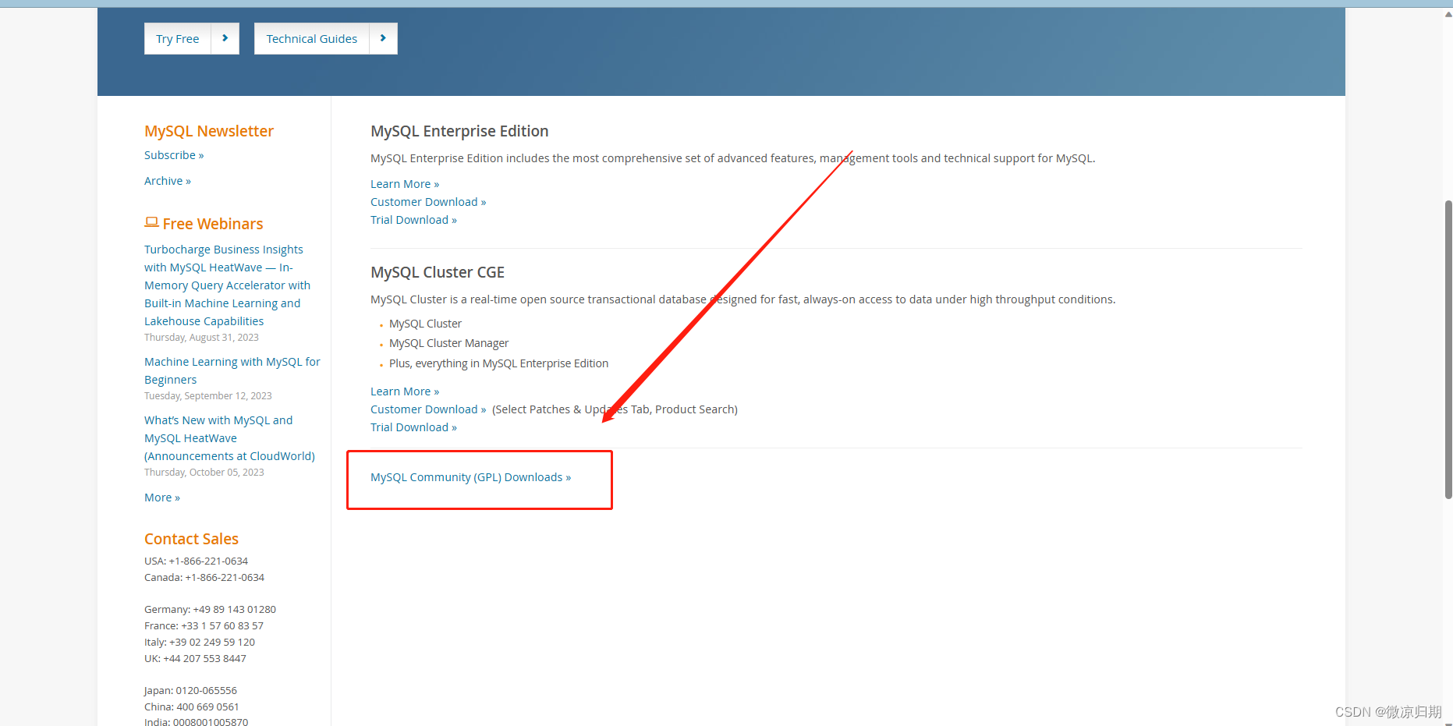Click the arrow icon beside Technical Guides
Screen dimensions: 1453x726
(x=383, y=38)
